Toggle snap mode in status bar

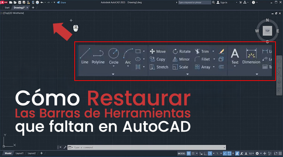pos(193,153)
